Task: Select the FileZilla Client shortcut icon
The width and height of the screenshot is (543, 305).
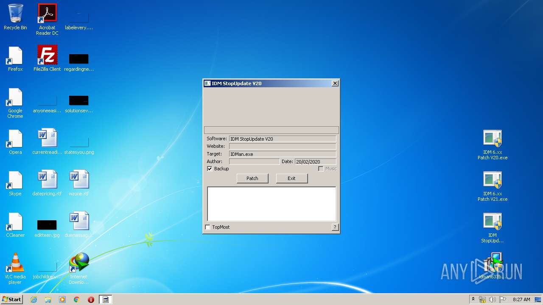Action: tap(47, 59)
